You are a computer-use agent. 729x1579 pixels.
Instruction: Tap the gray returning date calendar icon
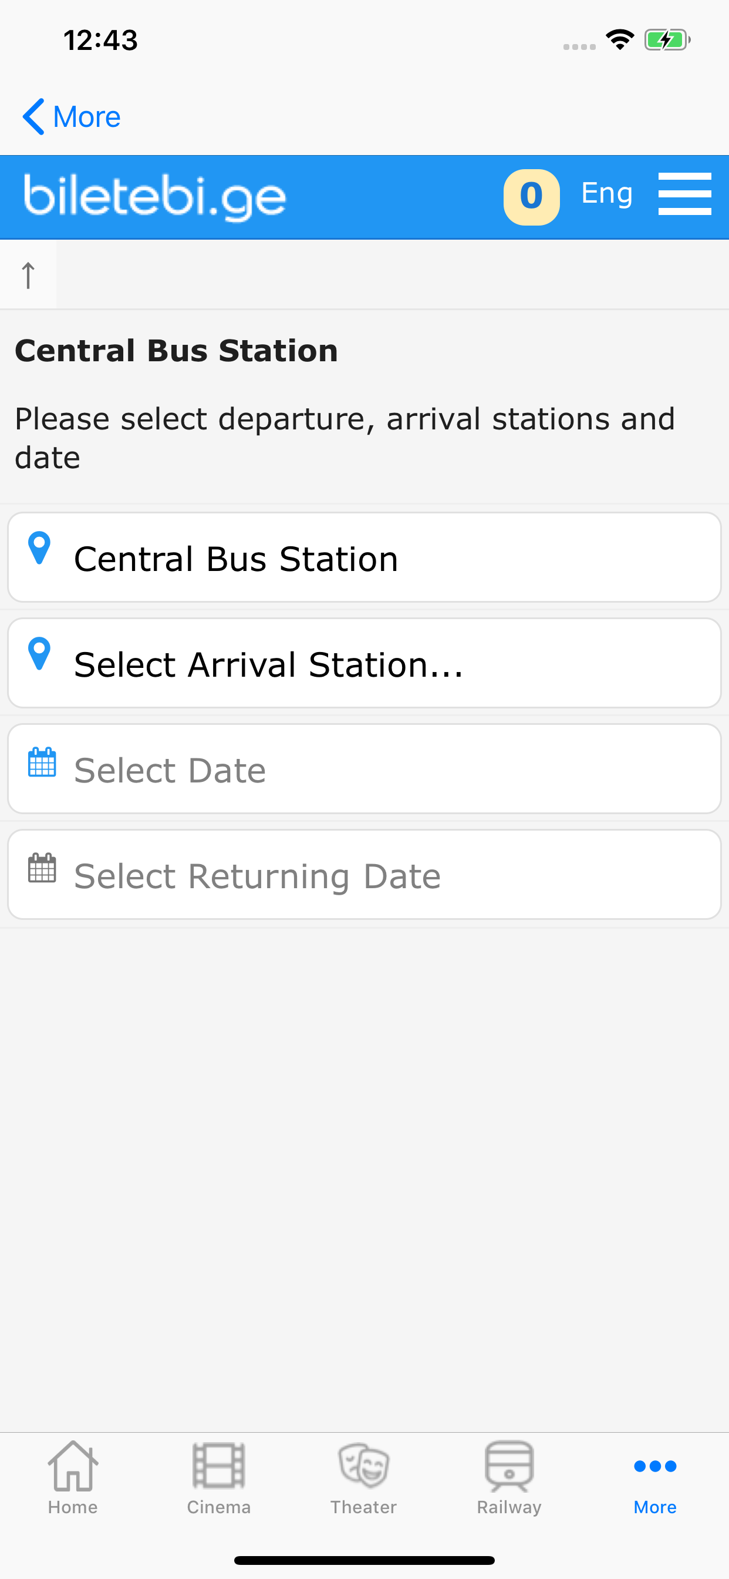42,868
